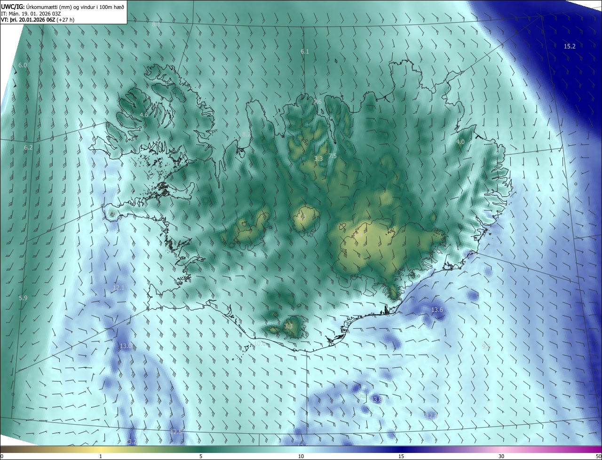The image size is (602, 460).
Task: Click the 5.9 value label
Action: click(23, 298)
